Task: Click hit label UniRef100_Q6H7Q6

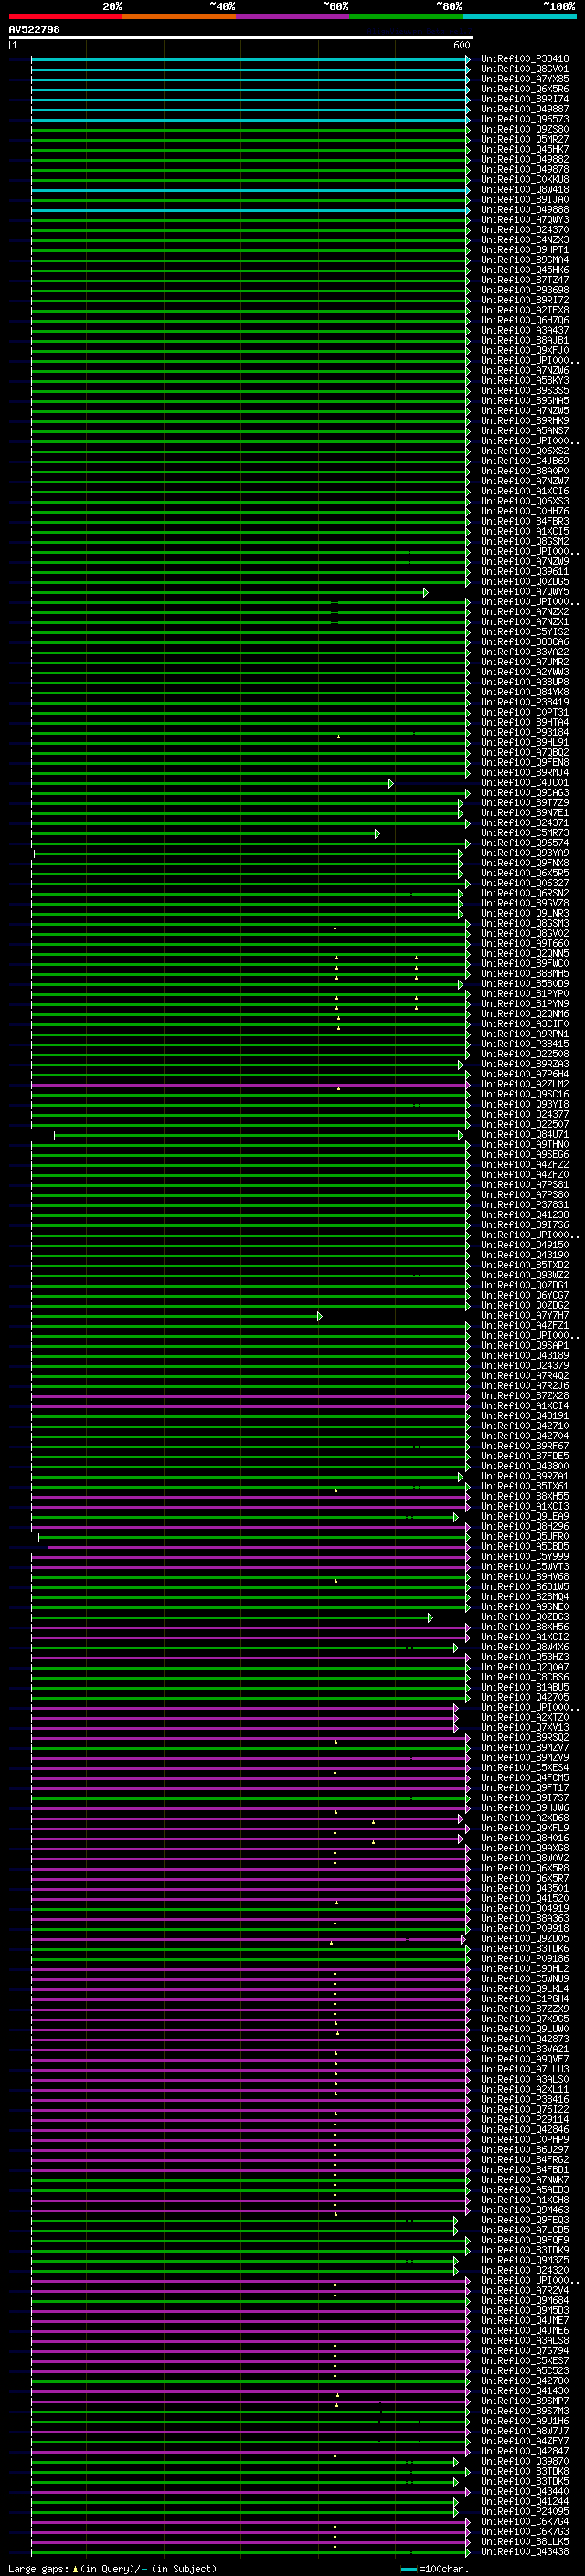Action: coord(524,320)
